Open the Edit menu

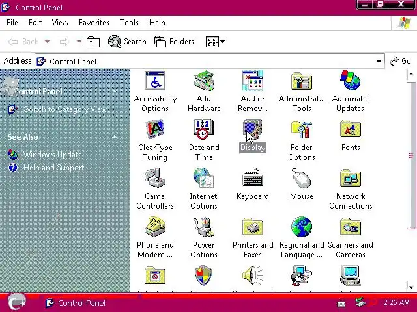coord(35,23)
